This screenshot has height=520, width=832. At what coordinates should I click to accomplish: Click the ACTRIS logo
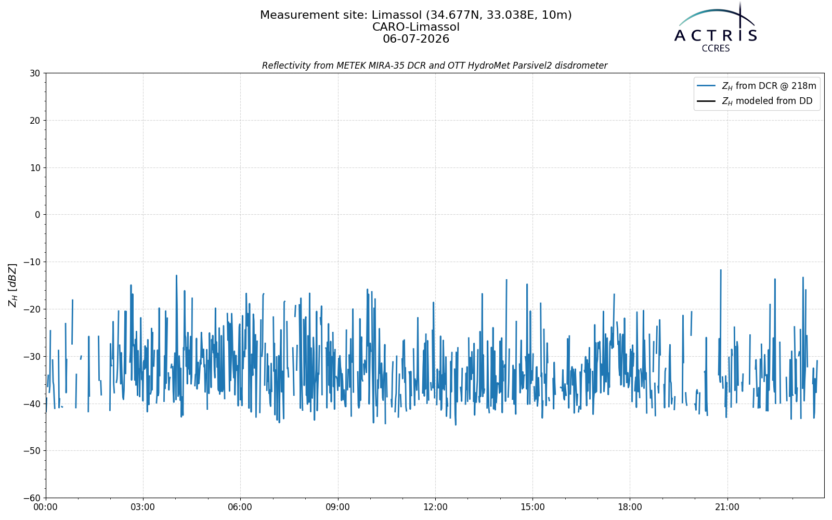click(x=716, y=27)
